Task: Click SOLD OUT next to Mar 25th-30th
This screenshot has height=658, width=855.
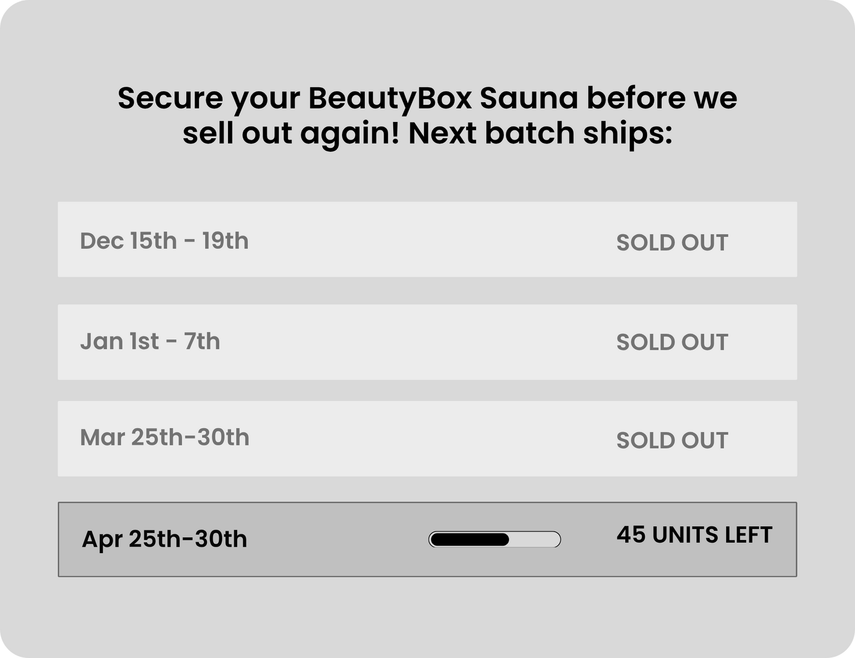Action: pos(672,441)
